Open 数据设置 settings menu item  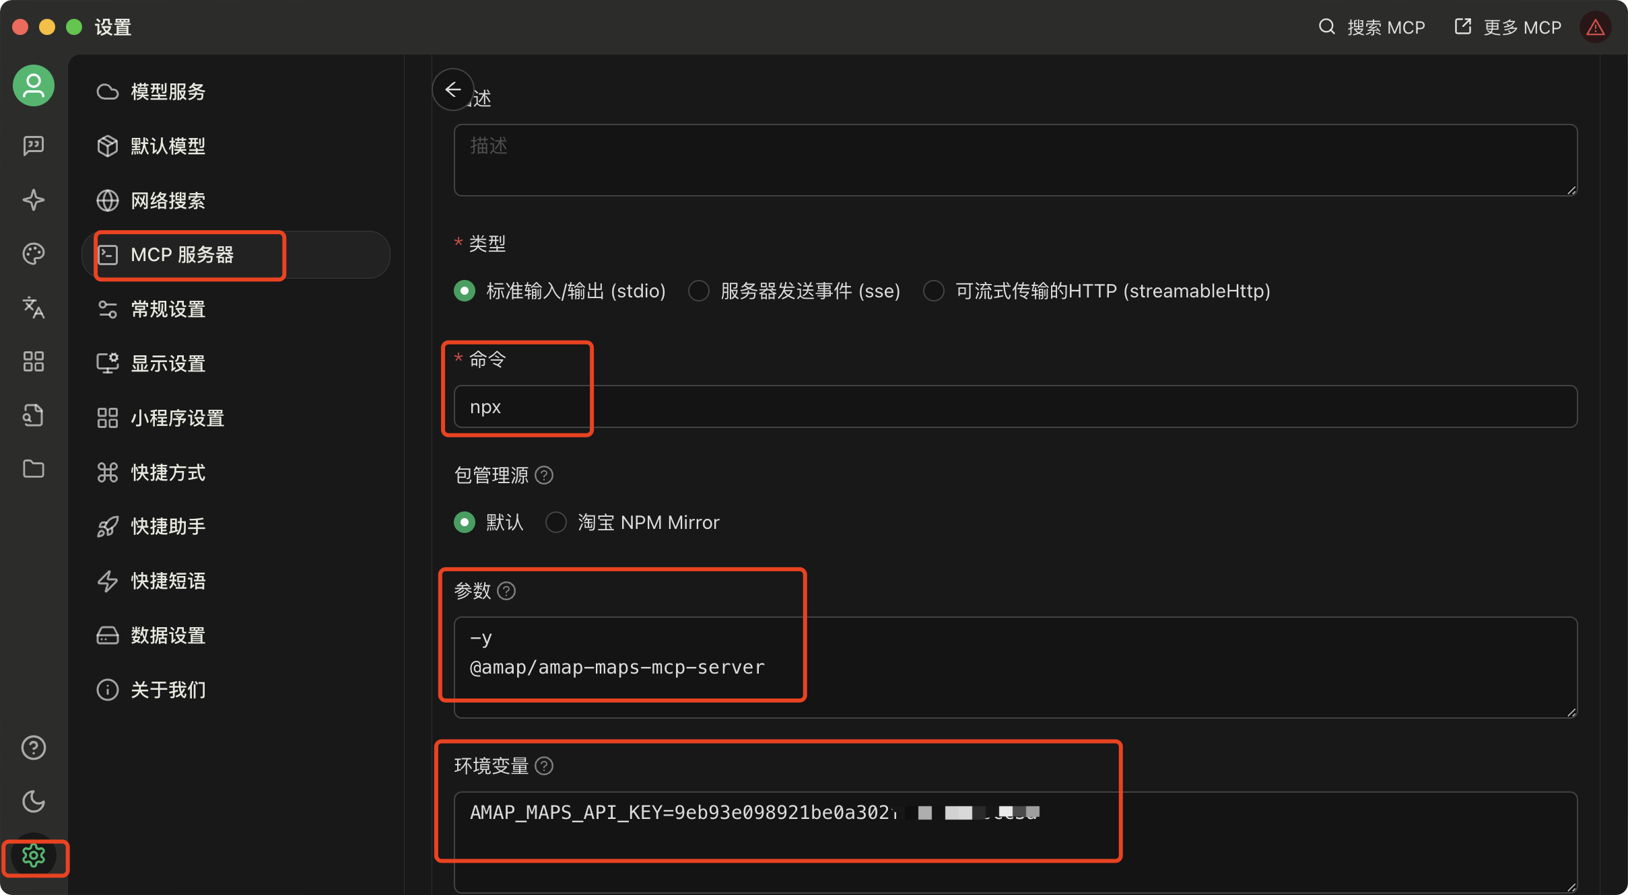[x=168, y=635]
